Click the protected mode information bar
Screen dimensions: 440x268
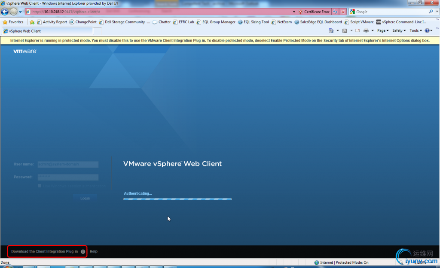coord(220,41)
